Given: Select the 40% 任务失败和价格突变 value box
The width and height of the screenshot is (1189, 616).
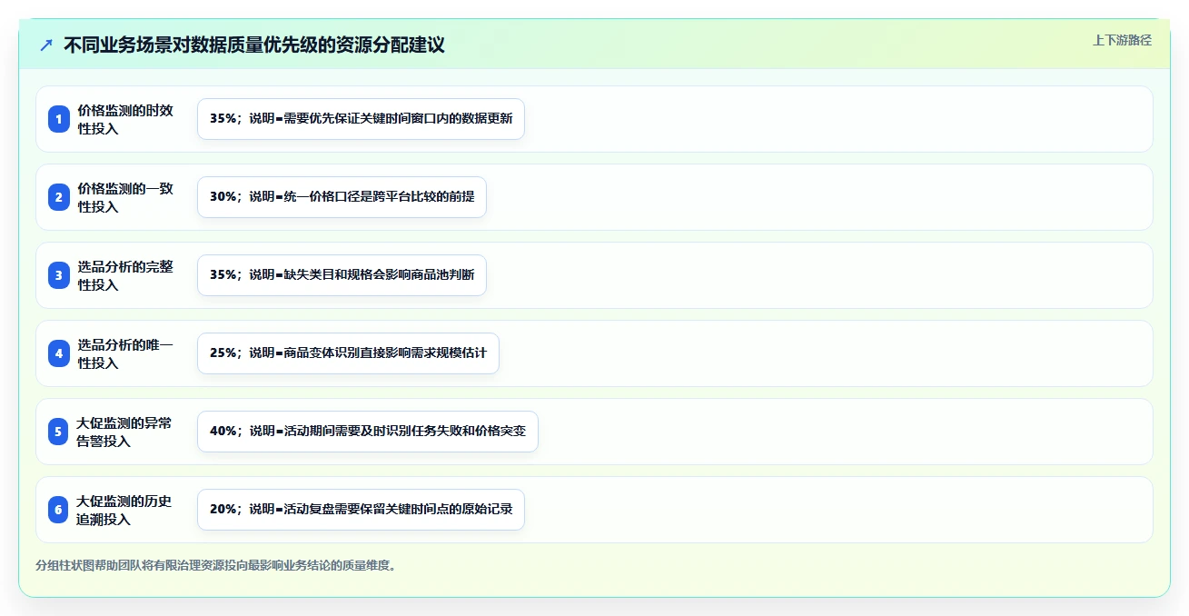Looking at the screenshot, I should click(x=368, y=432).
